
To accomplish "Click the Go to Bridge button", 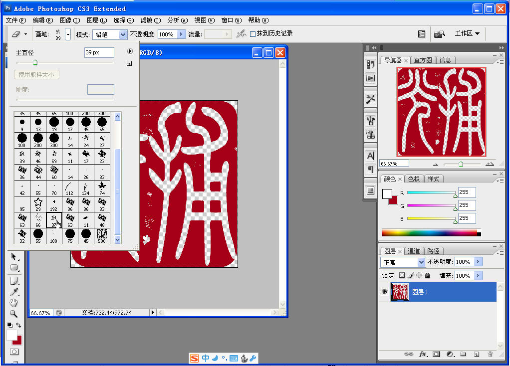I will 440,33.
